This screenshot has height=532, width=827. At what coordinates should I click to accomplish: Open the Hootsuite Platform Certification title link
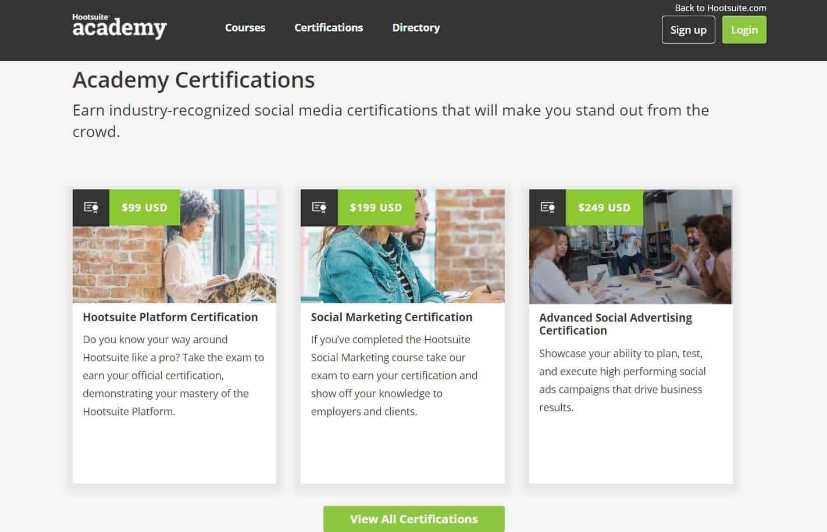pyautogui.click(x=170, y=317)
